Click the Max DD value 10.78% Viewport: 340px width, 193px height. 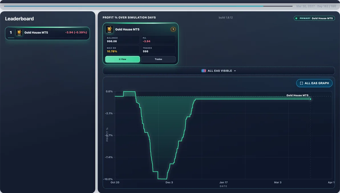112,51
